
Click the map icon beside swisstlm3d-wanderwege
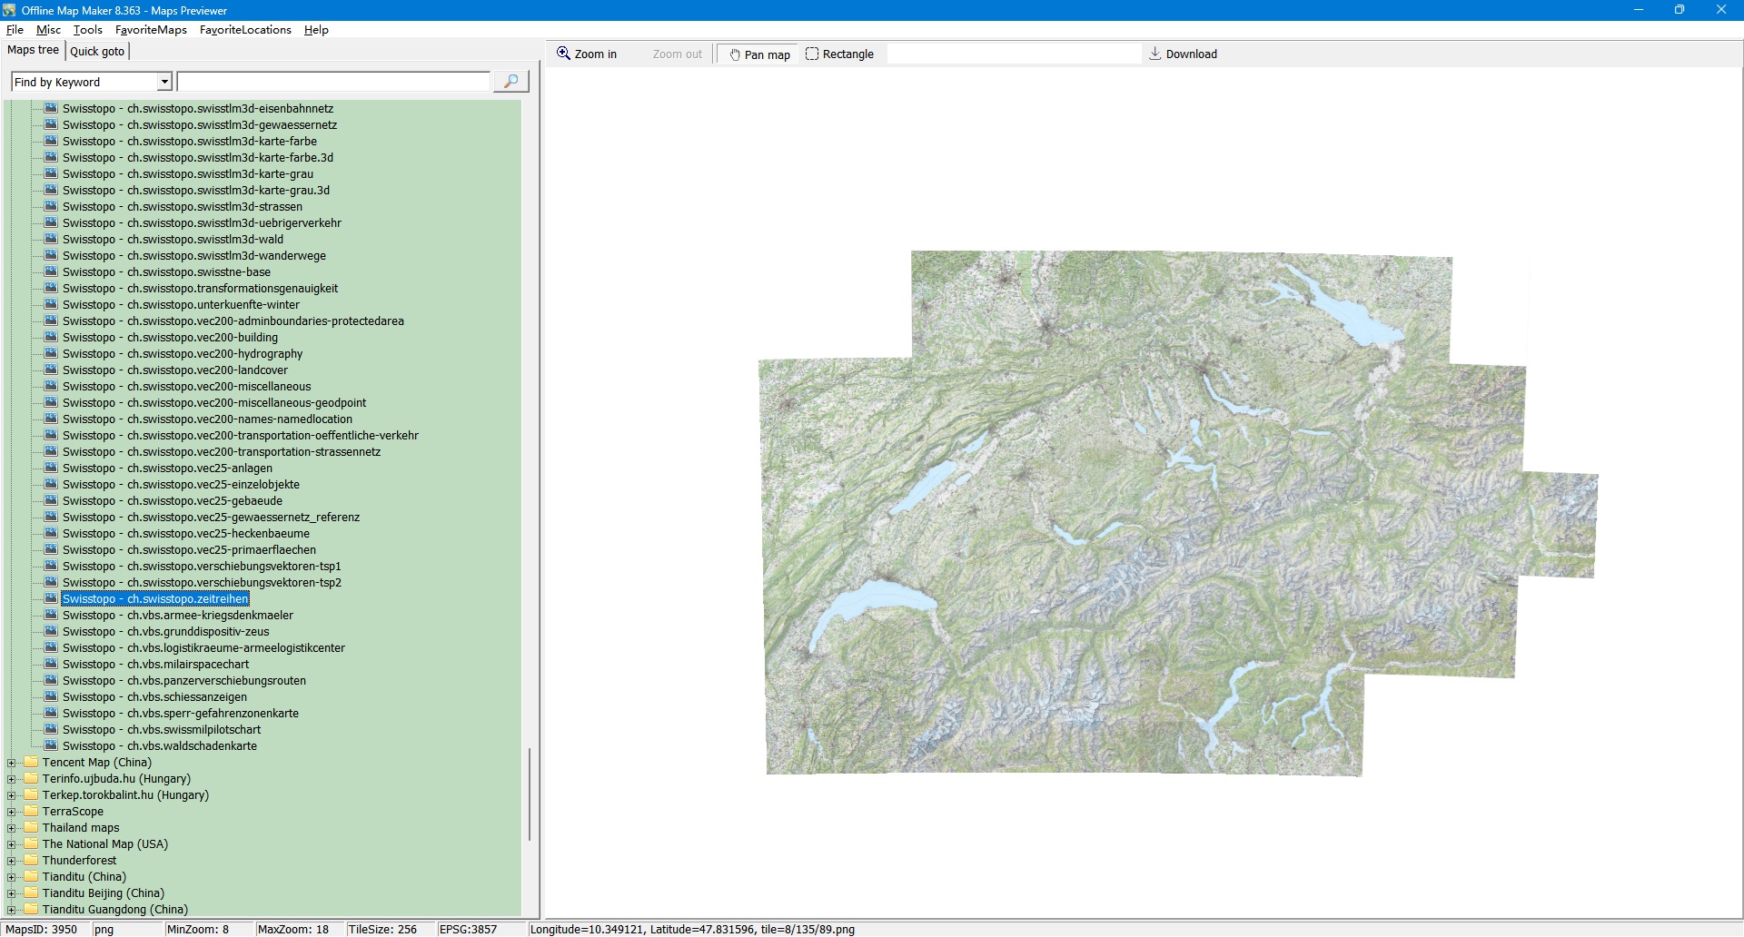click(x=51, y=255)
